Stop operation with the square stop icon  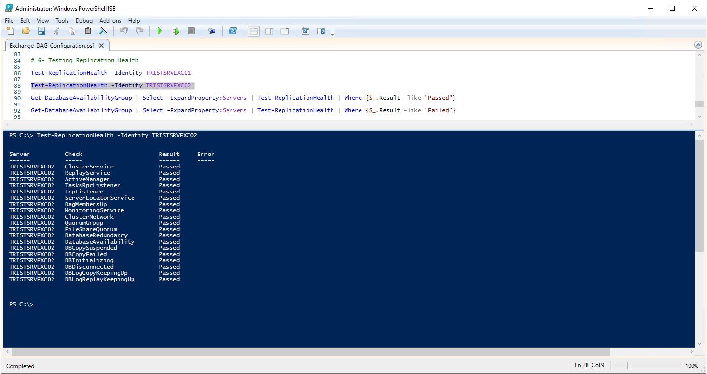pyautogui.click(x=191, y=31)
